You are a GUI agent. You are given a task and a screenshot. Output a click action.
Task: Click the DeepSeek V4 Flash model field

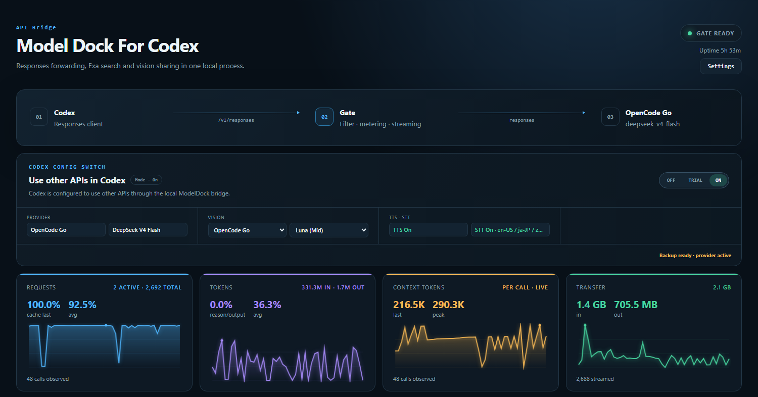(x=148, y=230)
